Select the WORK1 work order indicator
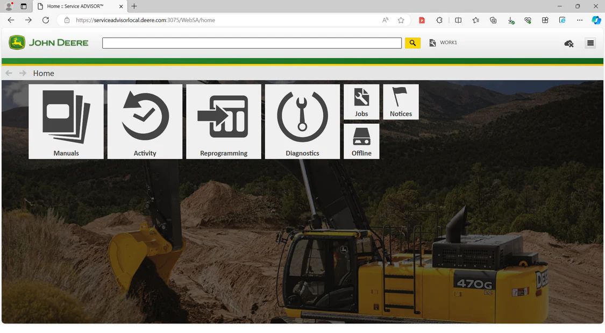This screenshot has height=333, width=605. (443, 43)
